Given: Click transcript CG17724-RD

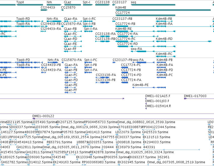Looking at the screenshot, I should pos(127,44).
